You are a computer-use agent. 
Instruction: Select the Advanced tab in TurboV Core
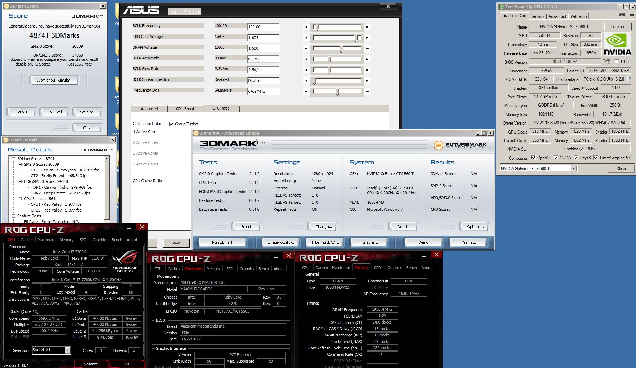coord(149,109)
